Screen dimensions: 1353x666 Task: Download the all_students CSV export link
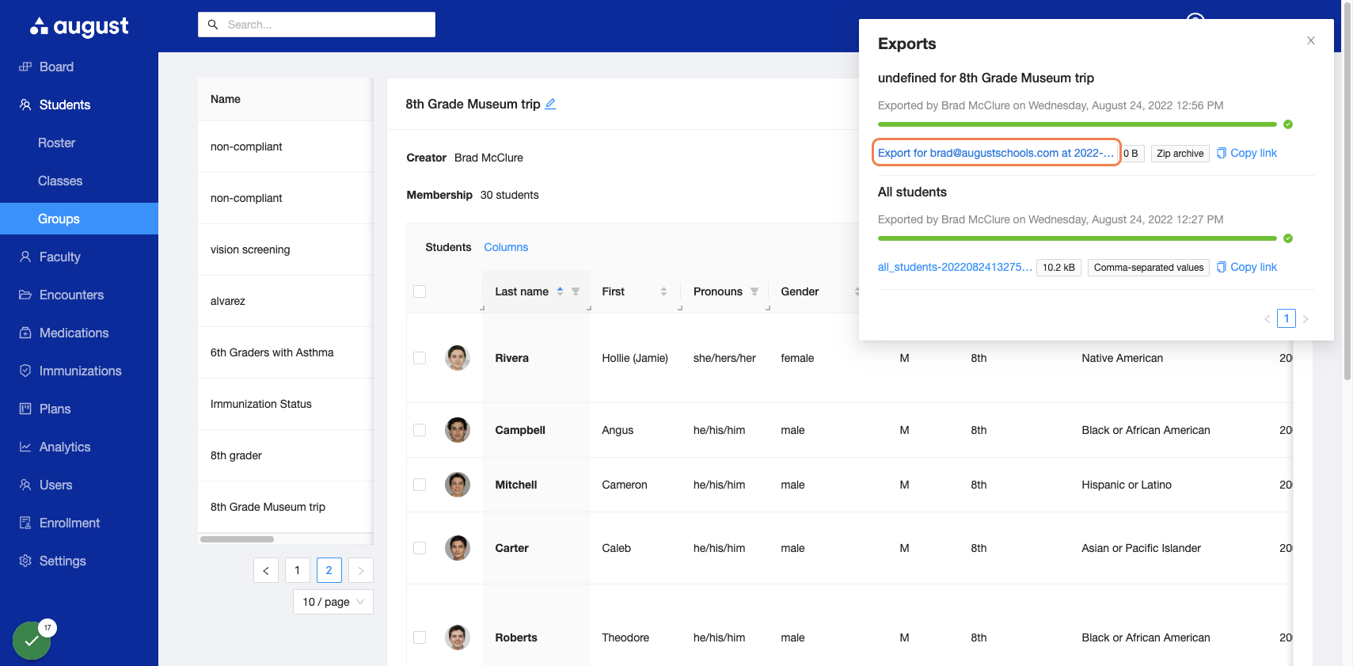(x=955, y=267)
